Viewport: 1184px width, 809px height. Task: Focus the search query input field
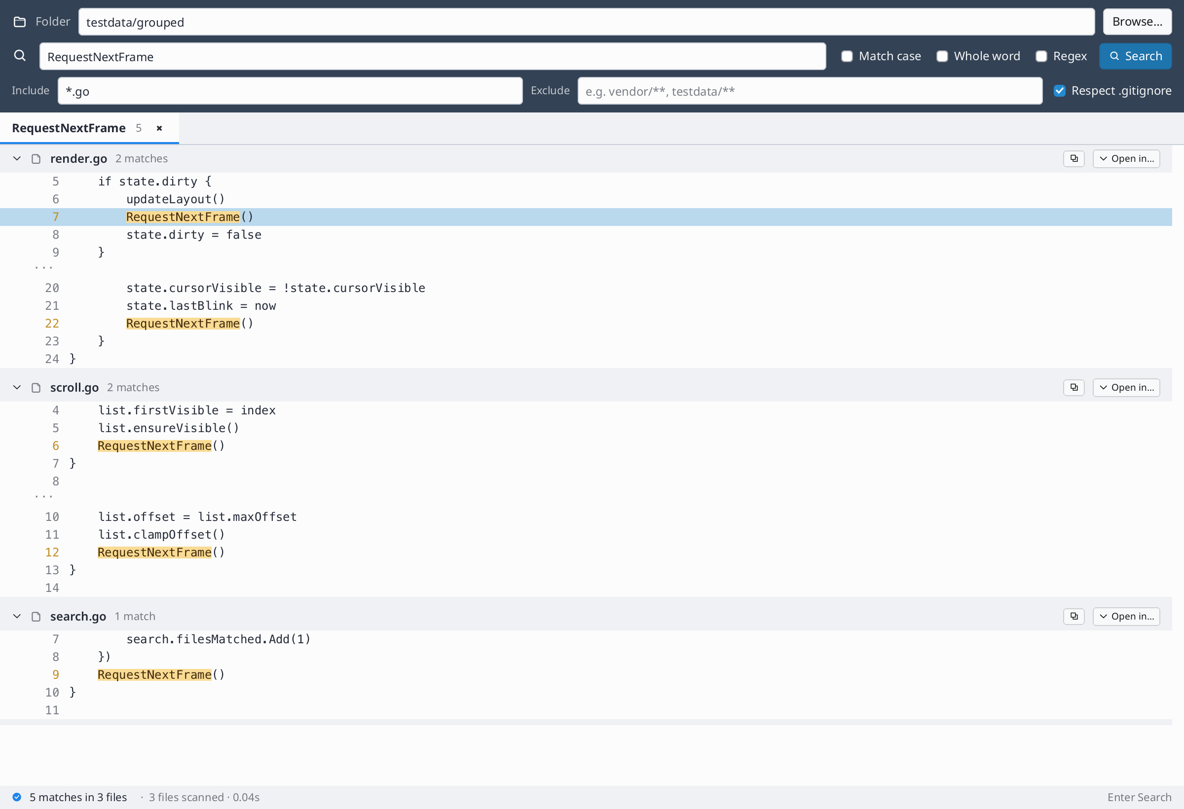pyautogui.click(x=433, y=57)
